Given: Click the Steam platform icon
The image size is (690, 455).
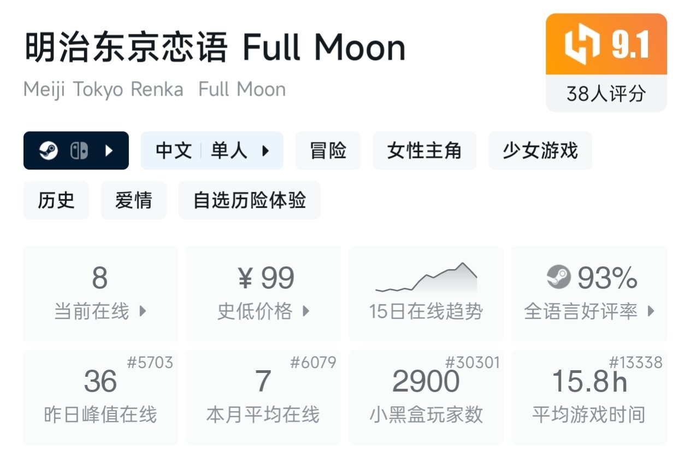Looking at the screenshot, I should click(48, 151).
